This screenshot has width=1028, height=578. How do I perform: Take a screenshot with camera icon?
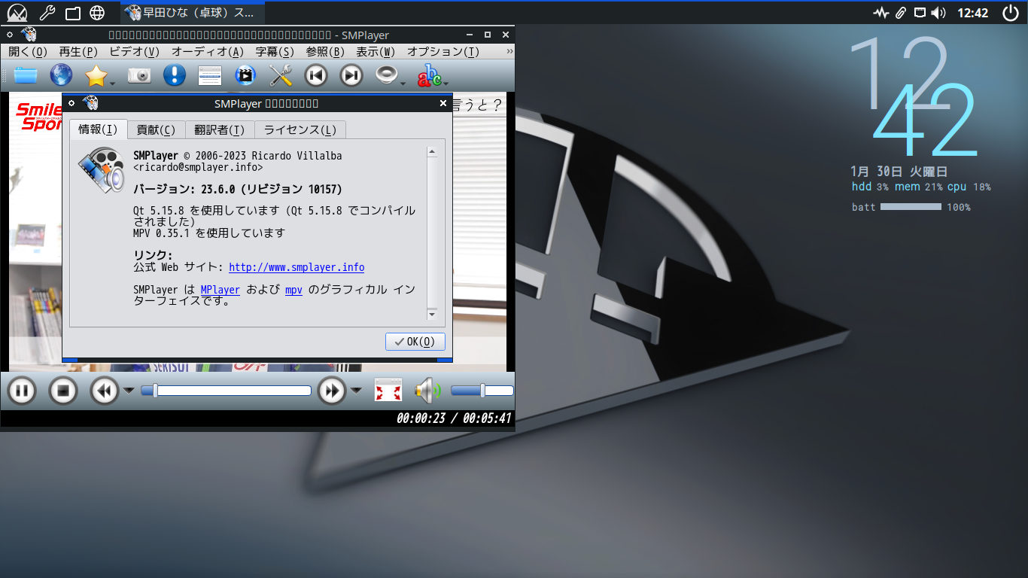[139, 75]
